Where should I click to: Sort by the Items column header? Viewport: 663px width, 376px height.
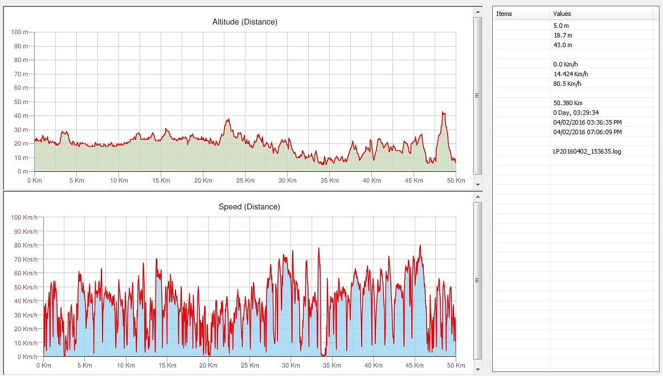coord(521,14)
